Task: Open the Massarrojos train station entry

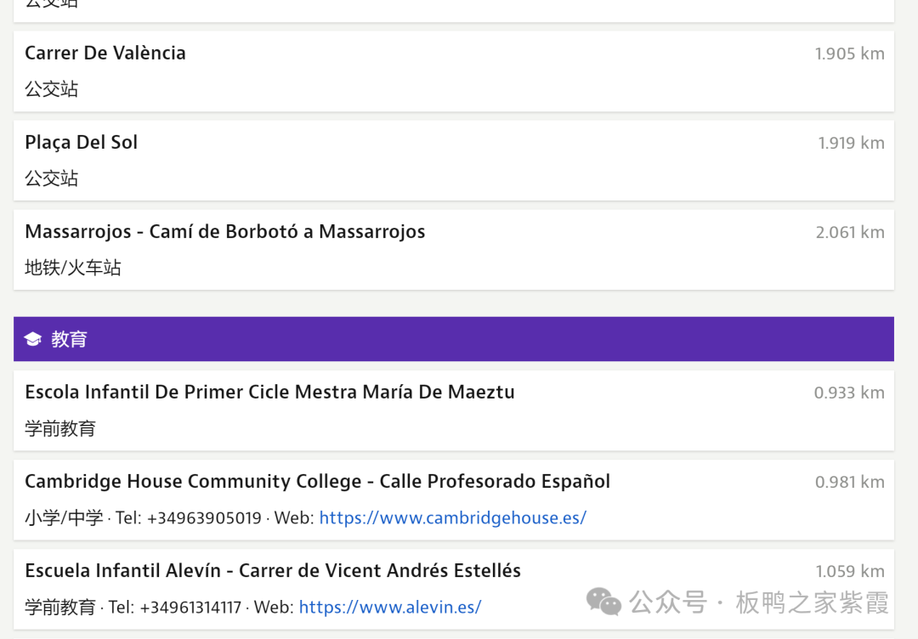Action: (x=225, y=232)
